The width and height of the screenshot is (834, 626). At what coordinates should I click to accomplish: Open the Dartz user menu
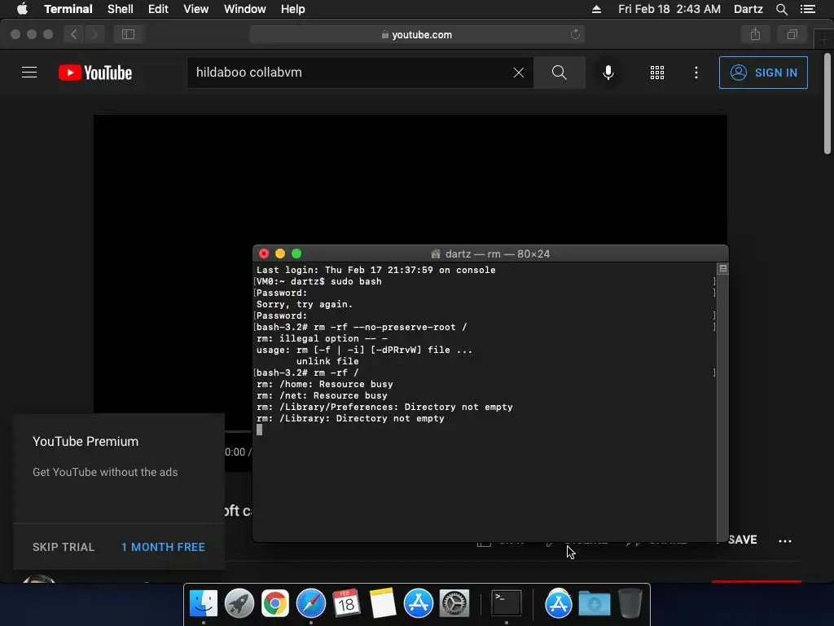point(748,9)
